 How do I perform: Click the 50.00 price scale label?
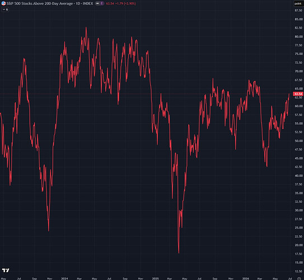(298, 141)
